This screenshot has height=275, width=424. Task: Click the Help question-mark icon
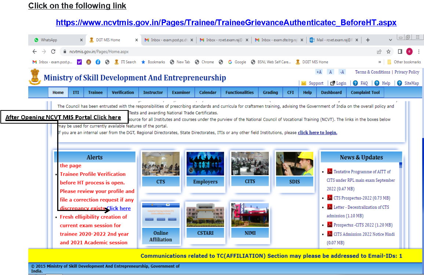(x=377, y=83)
